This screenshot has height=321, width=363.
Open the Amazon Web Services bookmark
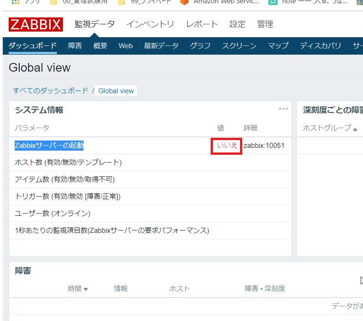pos(220,2)
